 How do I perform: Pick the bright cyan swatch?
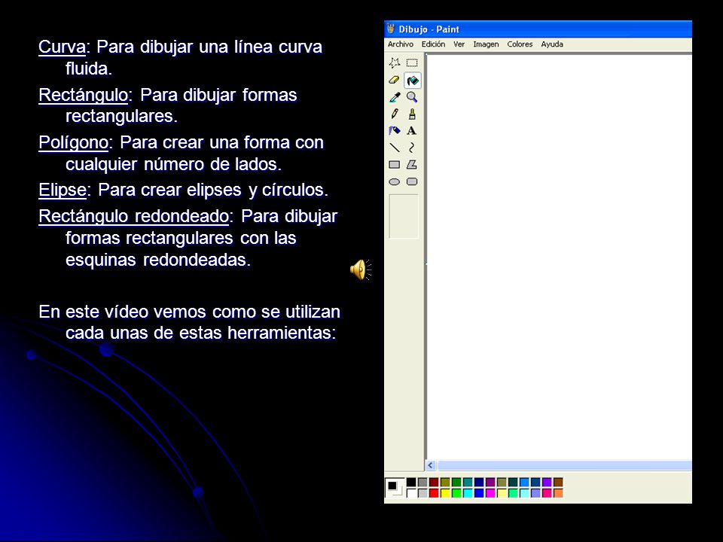pos(468,493)
